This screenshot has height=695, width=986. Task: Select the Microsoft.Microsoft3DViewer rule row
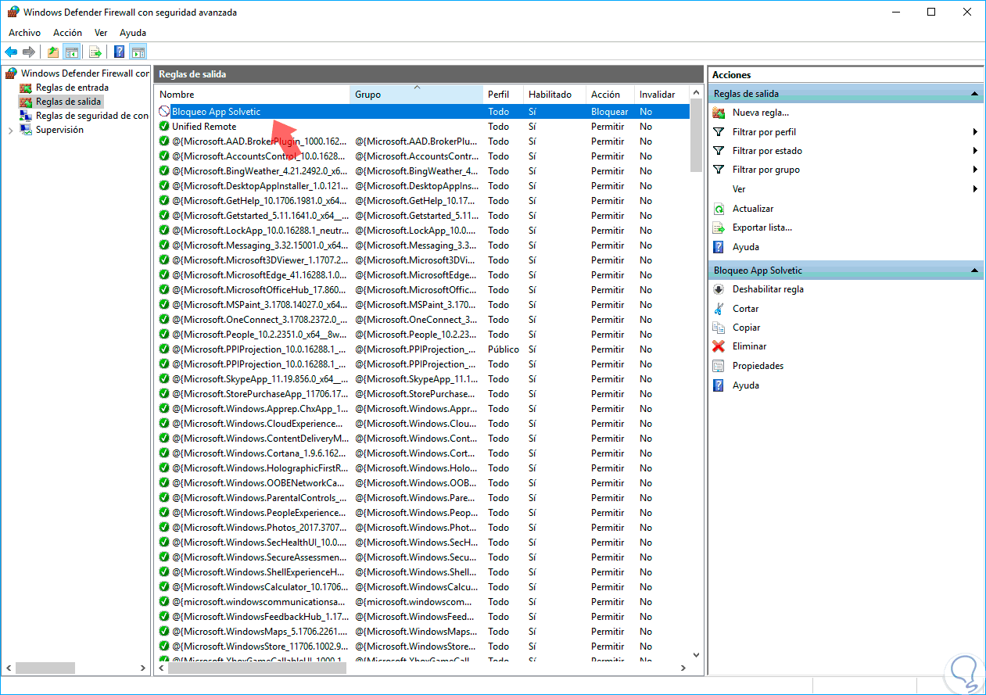pyautogui.click(x=422, y=260)
